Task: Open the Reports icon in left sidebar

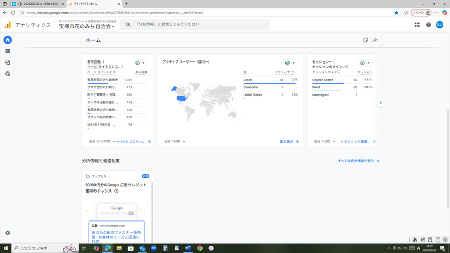Action: click(x=8, y=51)
